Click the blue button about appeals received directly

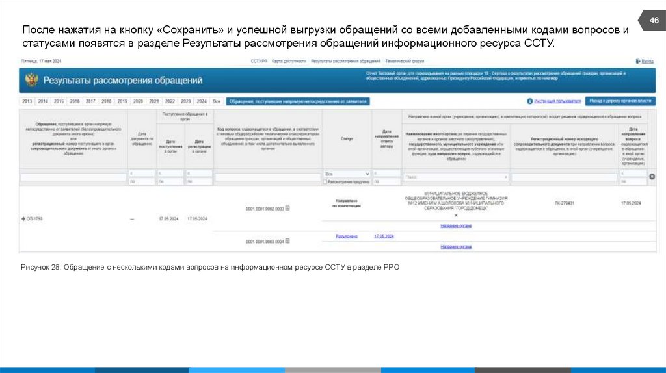click(x=298, y=101)
